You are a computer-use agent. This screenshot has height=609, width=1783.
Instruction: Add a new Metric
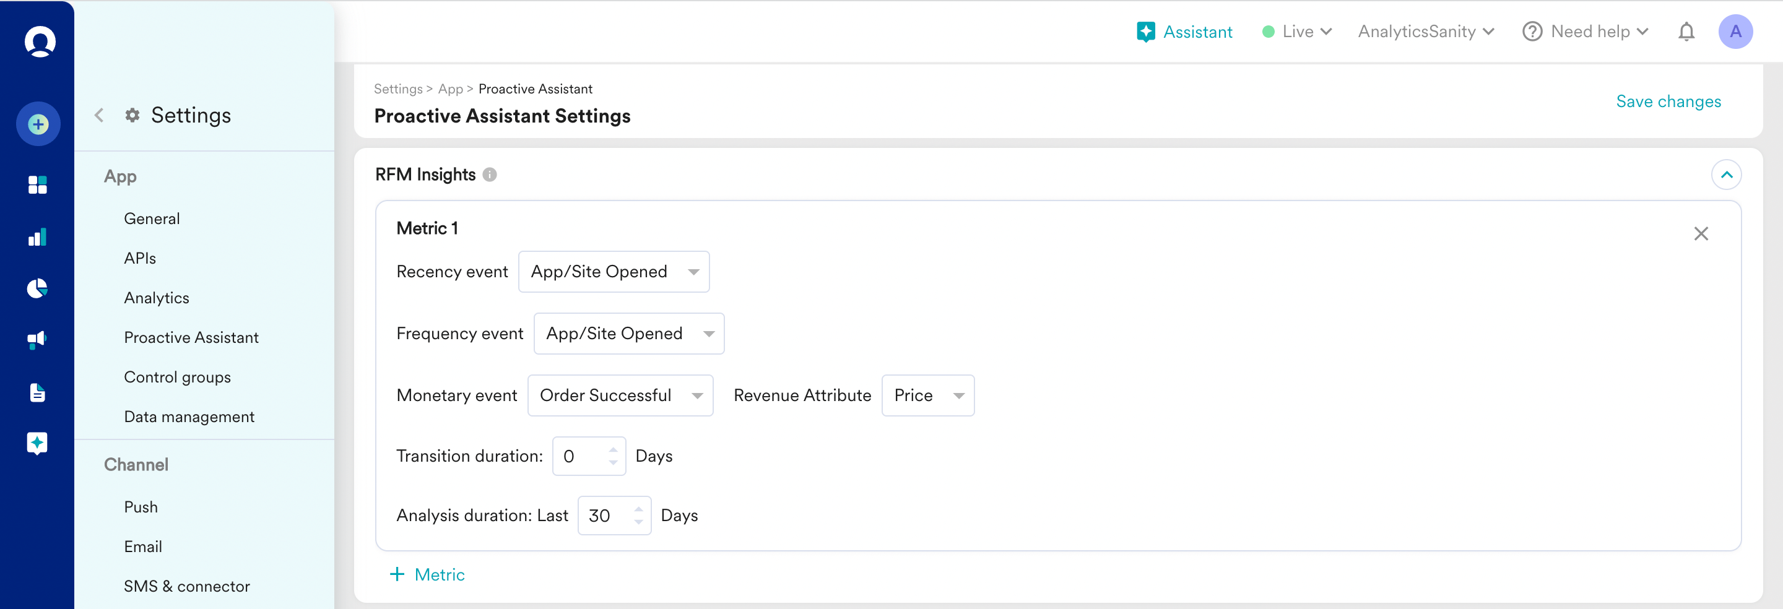coord(428,574)
